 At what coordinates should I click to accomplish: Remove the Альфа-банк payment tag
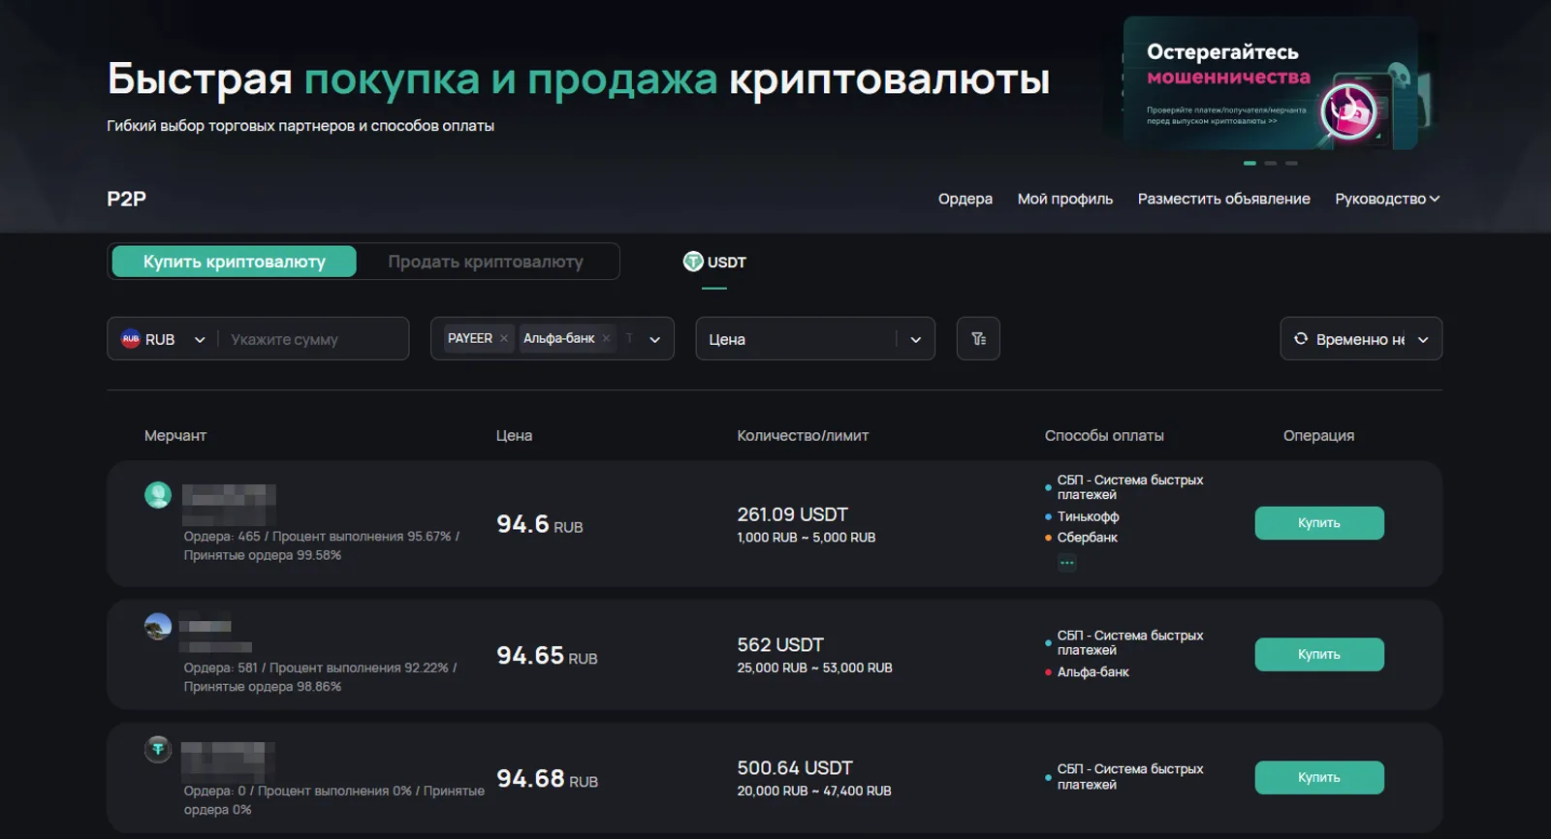[606, 338]
